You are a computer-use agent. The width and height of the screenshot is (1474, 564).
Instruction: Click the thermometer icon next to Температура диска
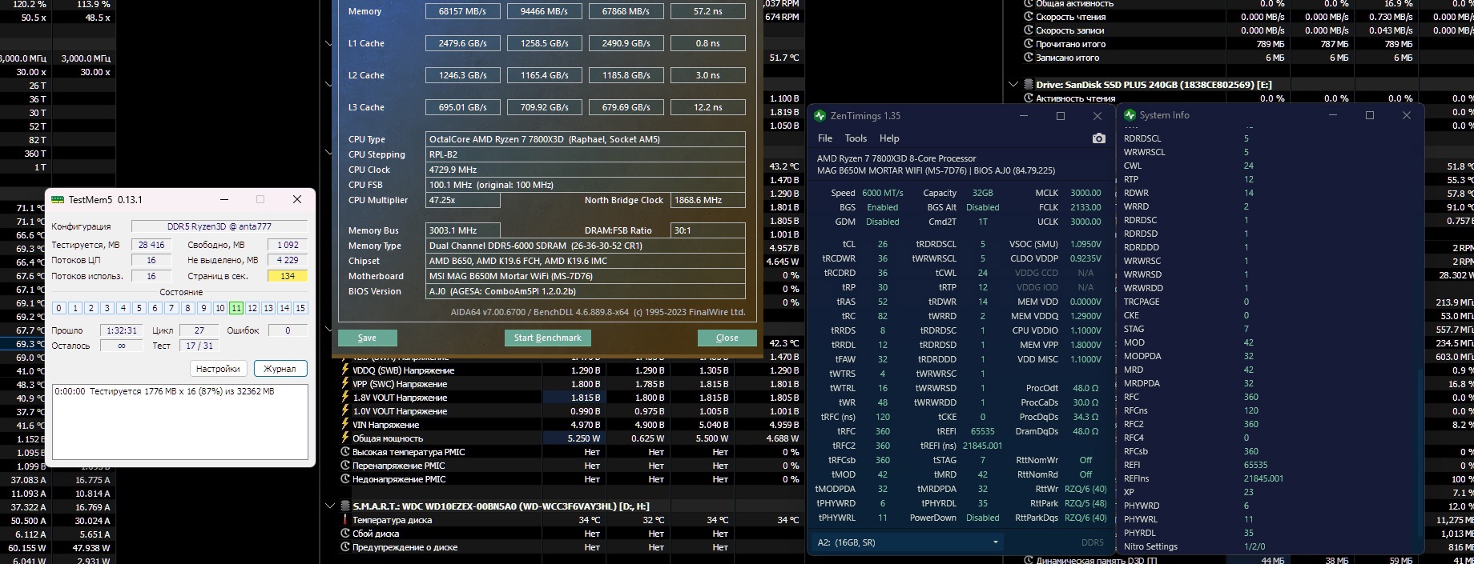[x=345, y=520]
